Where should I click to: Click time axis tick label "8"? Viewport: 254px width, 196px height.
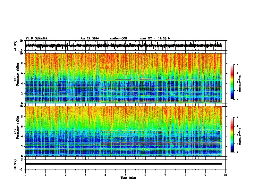click(x=185, y=175)
